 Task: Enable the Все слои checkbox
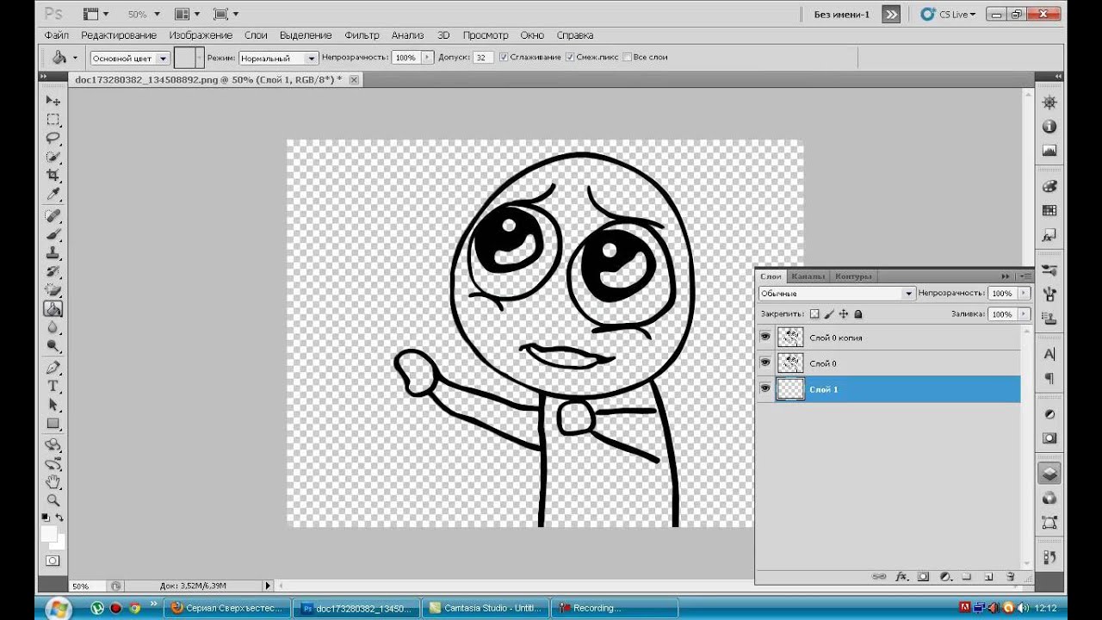[627, 57]
